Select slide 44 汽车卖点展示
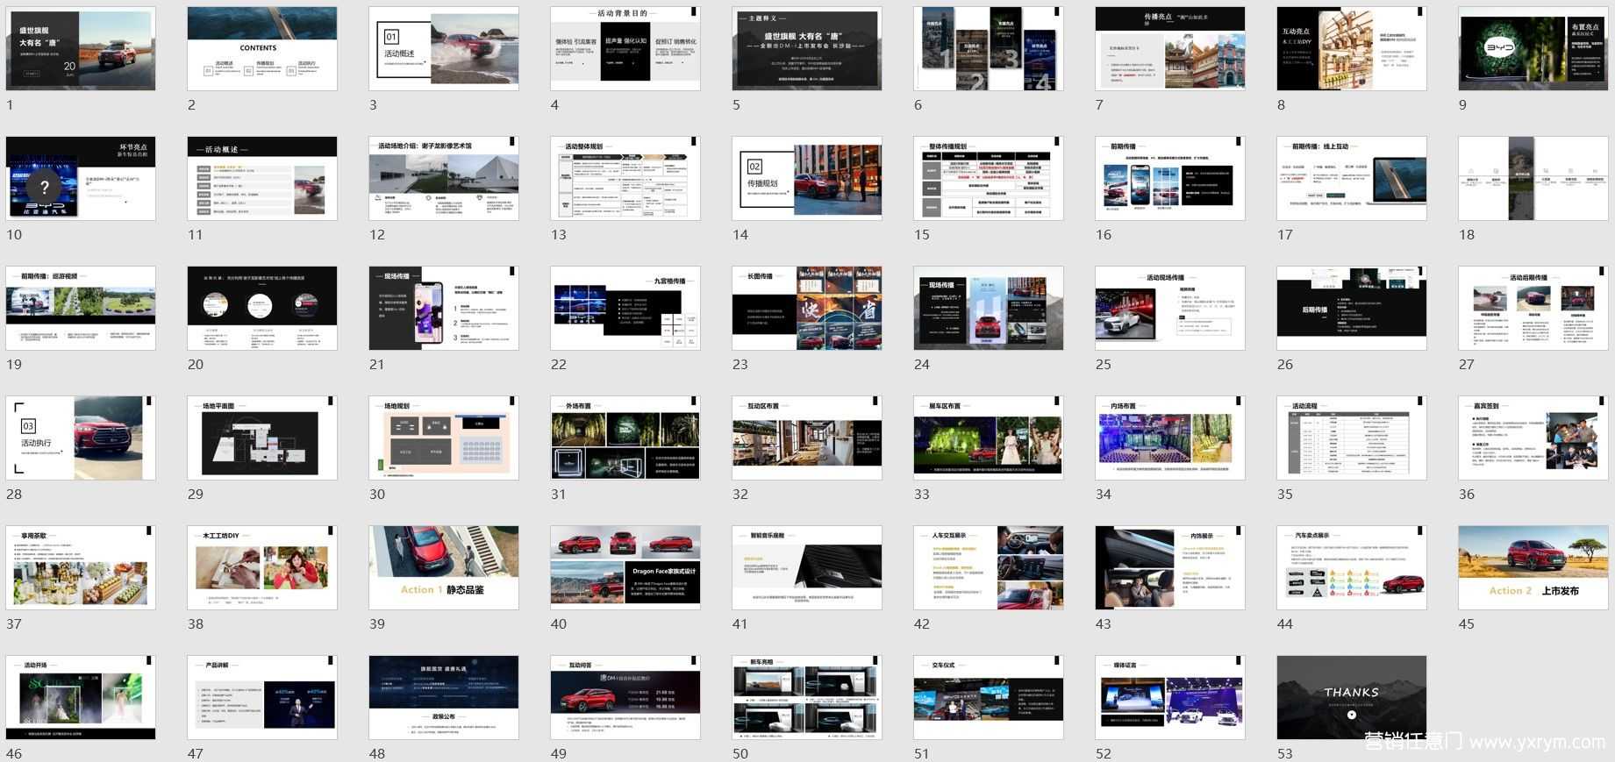Screen dimensions: 1615x762 tap(1352, 567)
